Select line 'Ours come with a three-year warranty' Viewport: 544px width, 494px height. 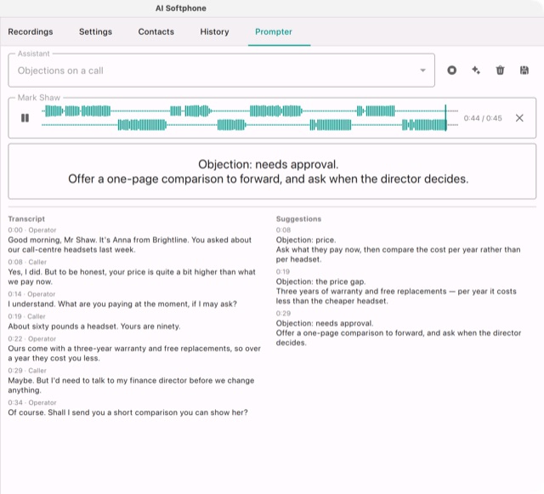click(134, 354)
